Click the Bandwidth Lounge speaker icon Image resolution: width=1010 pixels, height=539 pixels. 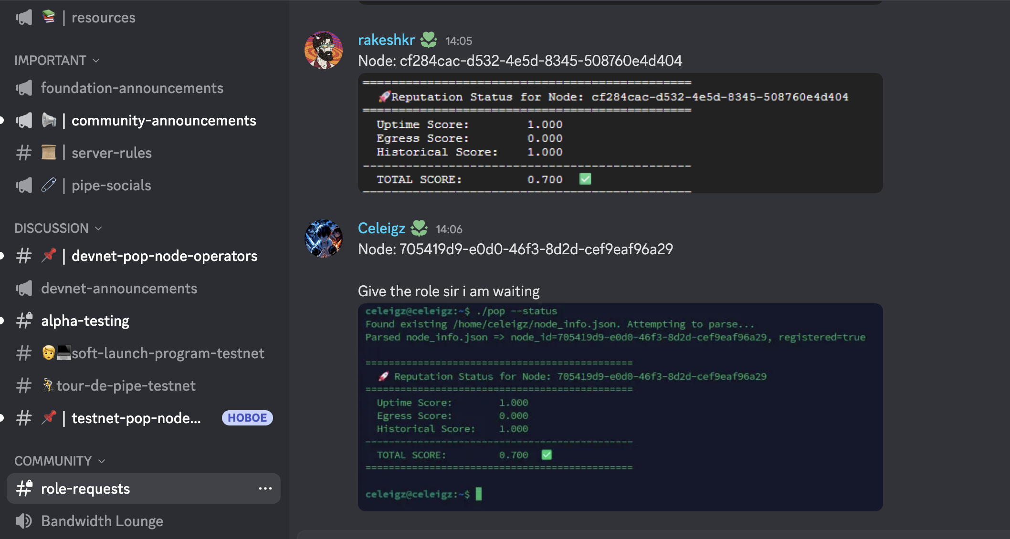(23, 521)
